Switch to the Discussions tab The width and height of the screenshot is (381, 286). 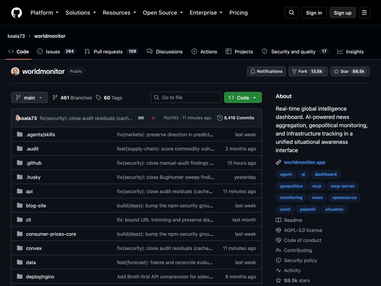click(165, 52)
